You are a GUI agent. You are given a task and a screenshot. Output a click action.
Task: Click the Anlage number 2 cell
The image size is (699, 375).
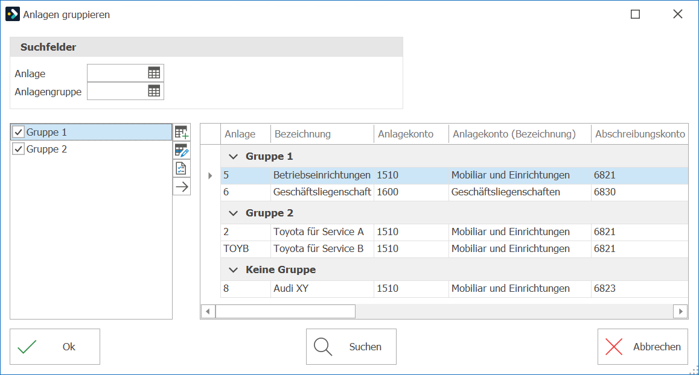pos(246,232)
